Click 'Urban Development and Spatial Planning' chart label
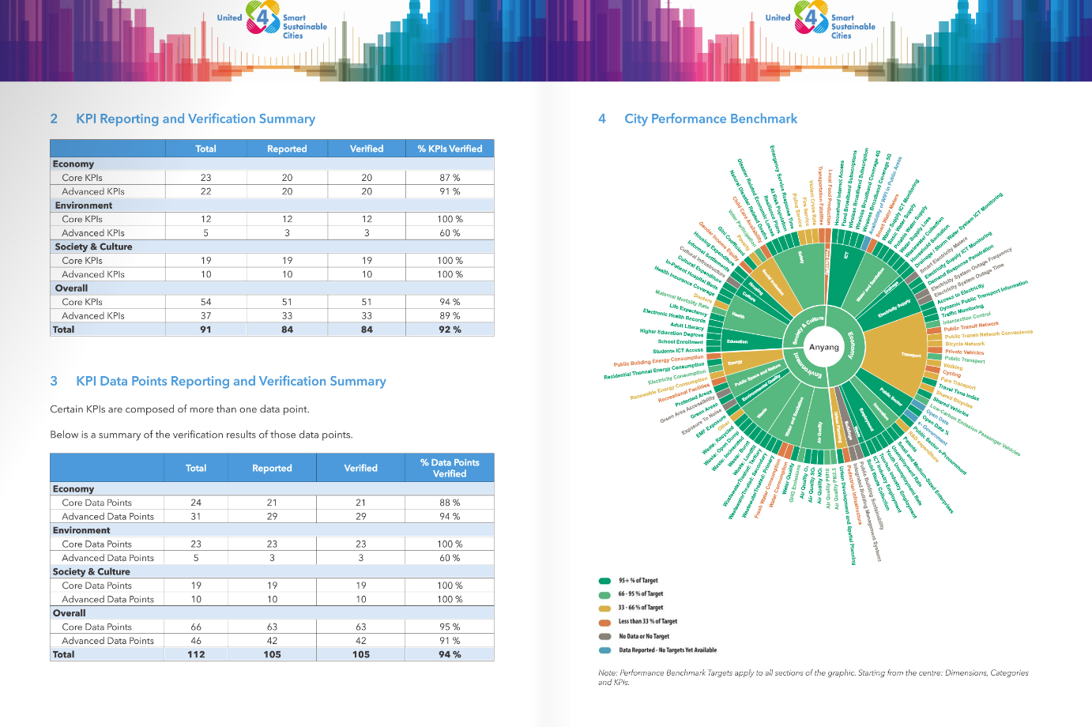The height and width of the screenshot is (727, 1092). pos(847,515)
